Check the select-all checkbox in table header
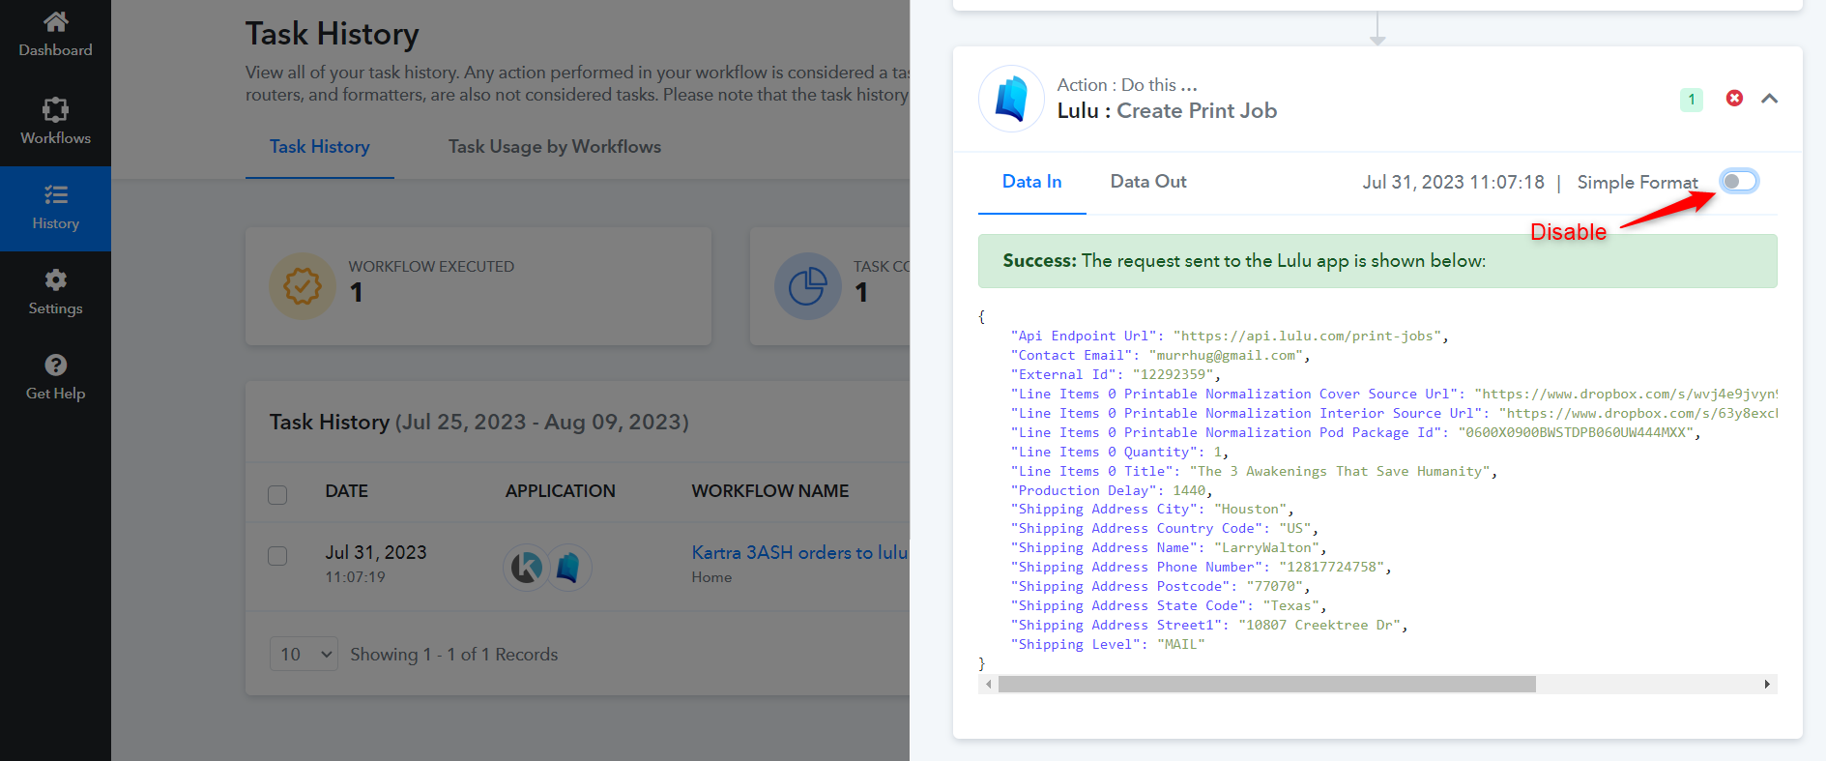1826x761 pixels. (x=277, y=495)
